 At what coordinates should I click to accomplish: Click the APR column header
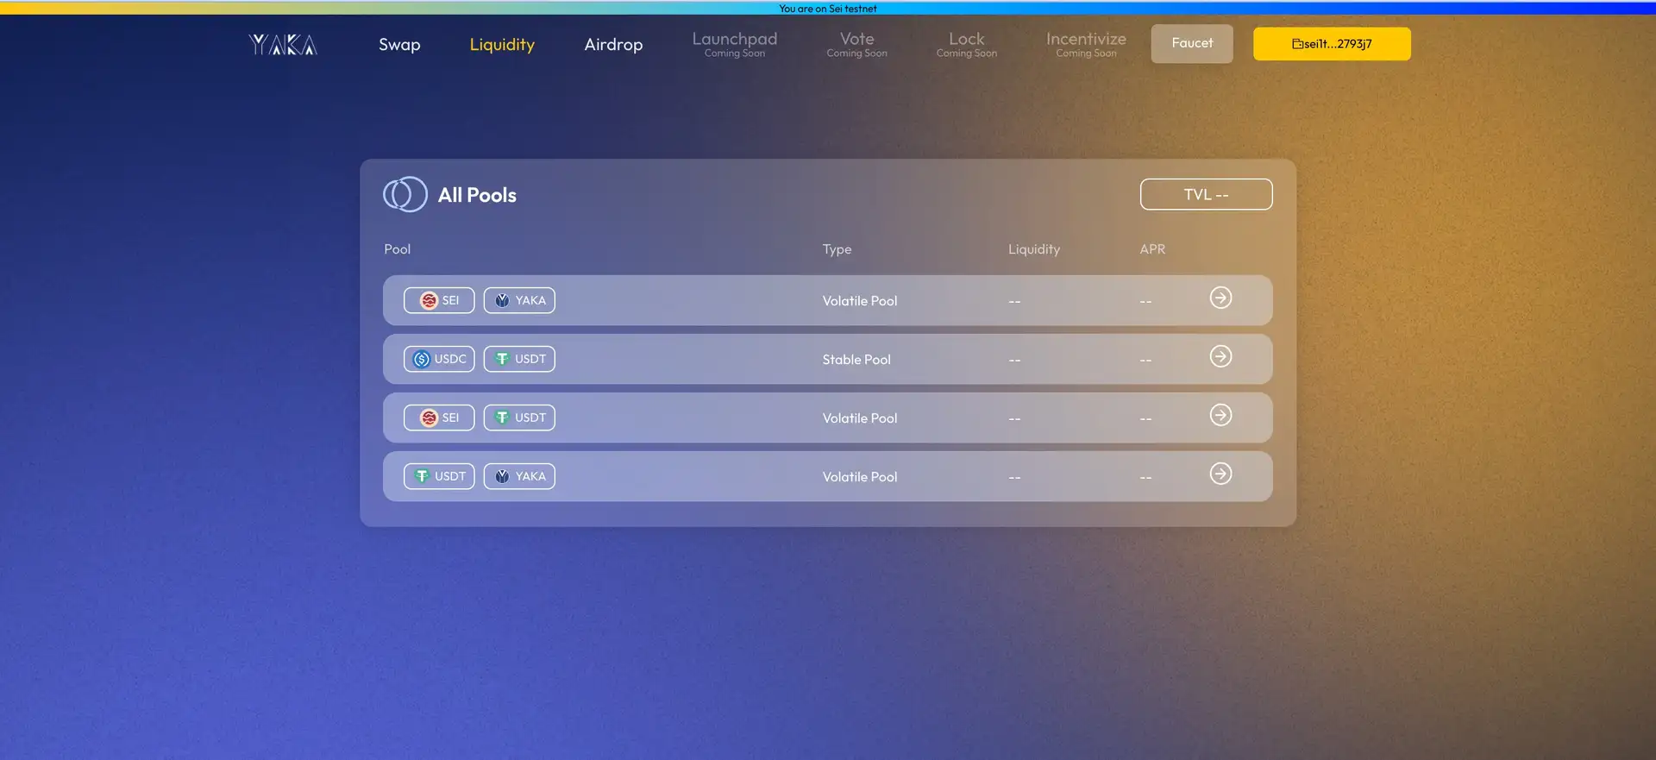pos(1152,249)
